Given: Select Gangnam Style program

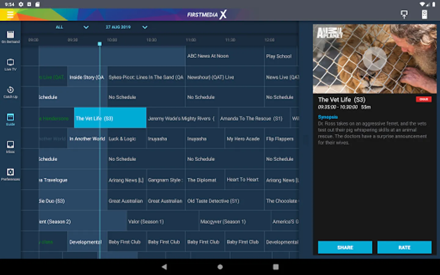Looking at the screenshot, I should tap(166, 180).
